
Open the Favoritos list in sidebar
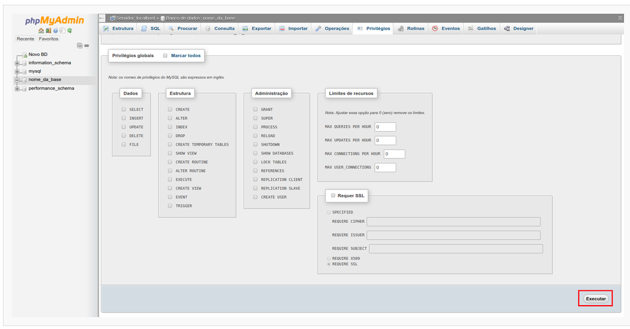(49, 39)
